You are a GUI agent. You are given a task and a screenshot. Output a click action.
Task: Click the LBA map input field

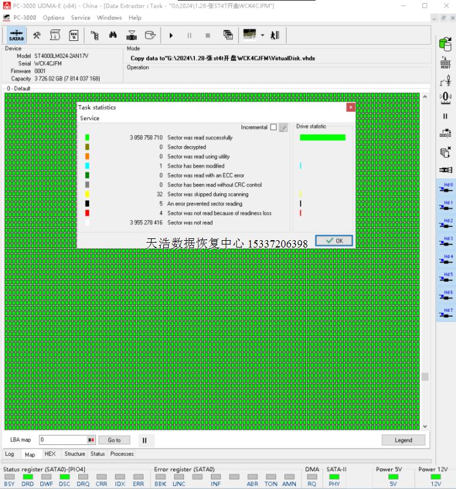pyautogui.click(x=62, y=440)
